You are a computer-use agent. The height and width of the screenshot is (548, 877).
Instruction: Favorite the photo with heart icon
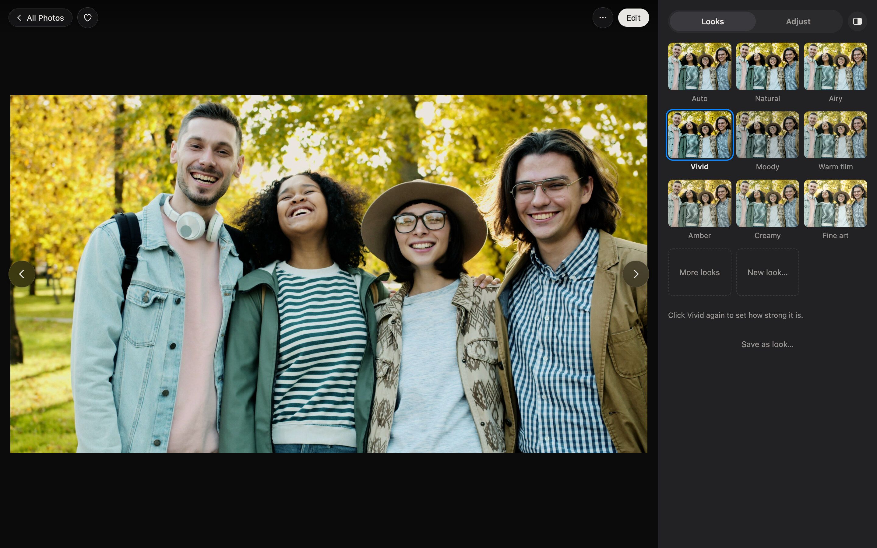88,18
